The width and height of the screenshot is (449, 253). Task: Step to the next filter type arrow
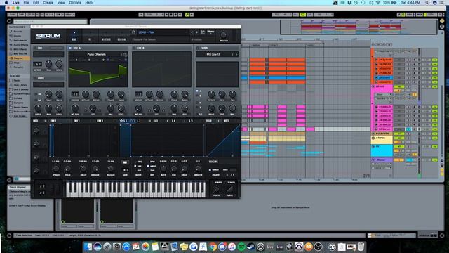(x=236, y=54)
